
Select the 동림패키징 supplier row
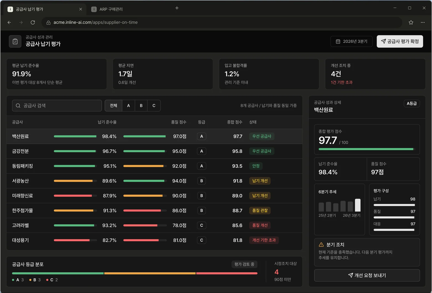pos(155,166)
